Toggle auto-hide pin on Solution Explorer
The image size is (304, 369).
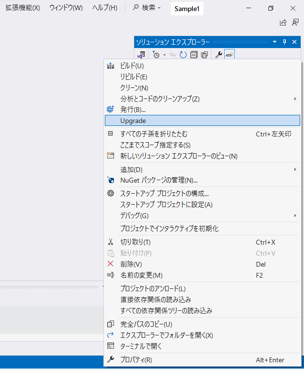[285, 42]
